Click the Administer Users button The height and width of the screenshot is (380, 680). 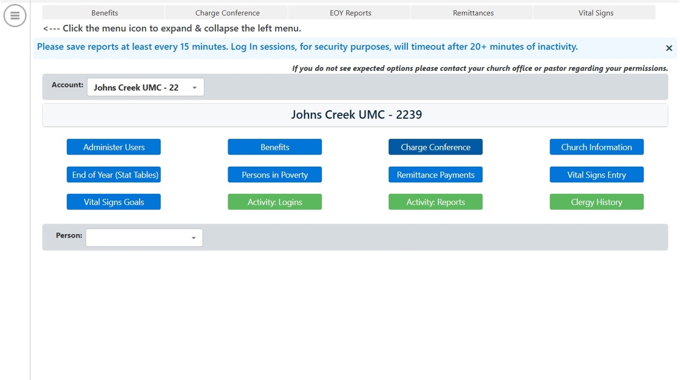pos(114,147)
